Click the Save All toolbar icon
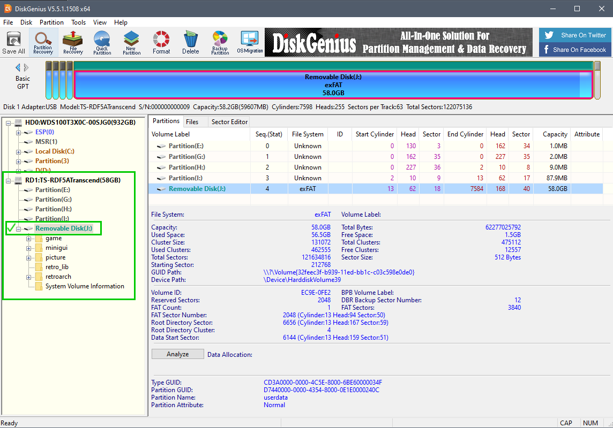 coord(14,42)
